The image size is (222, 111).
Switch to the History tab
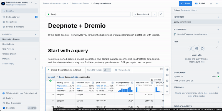click(194, 10)
